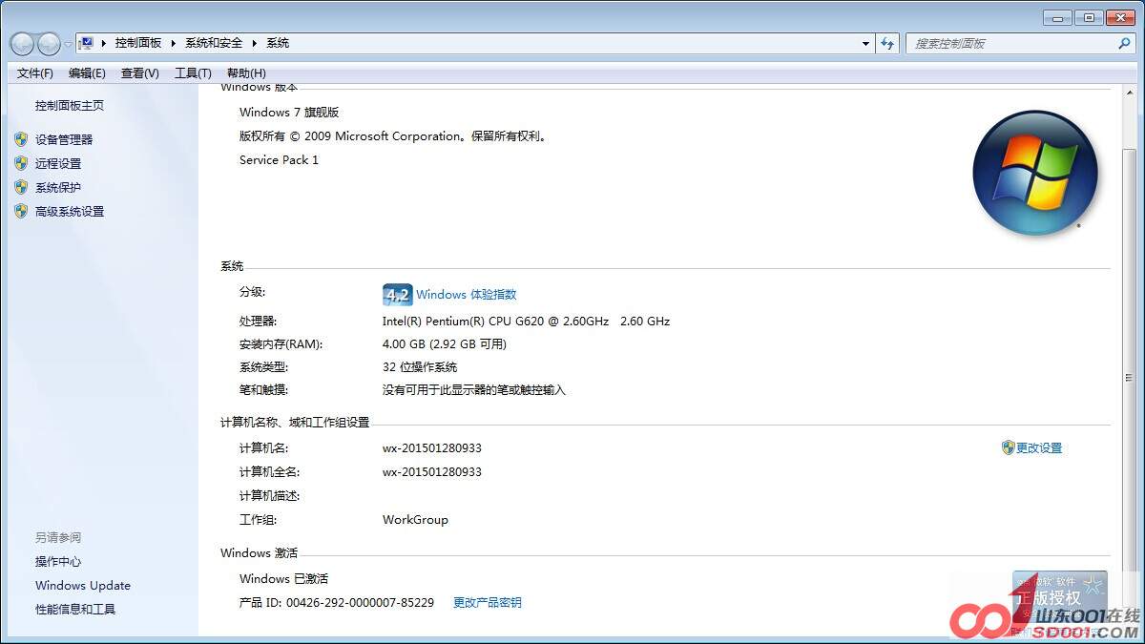Image resolution: width=1145 pixels, height=644 pixels.
Task: Click 系统 in address breadcrumb
Action: coord(278,43)
